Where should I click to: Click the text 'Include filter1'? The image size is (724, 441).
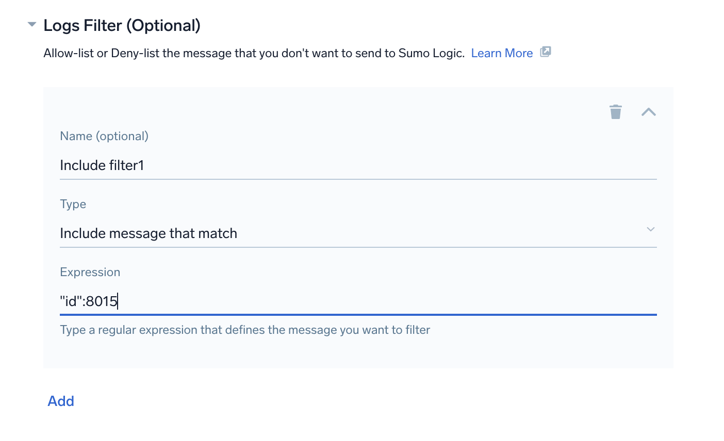coord(102,165)
